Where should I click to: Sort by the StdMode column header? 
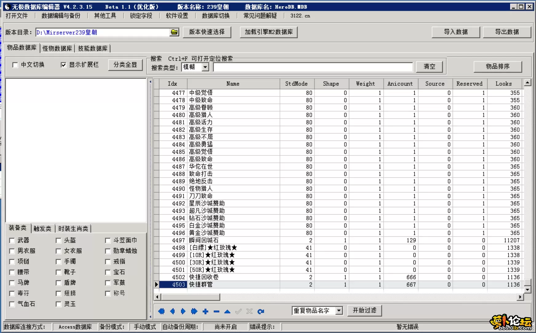(297, 84)
